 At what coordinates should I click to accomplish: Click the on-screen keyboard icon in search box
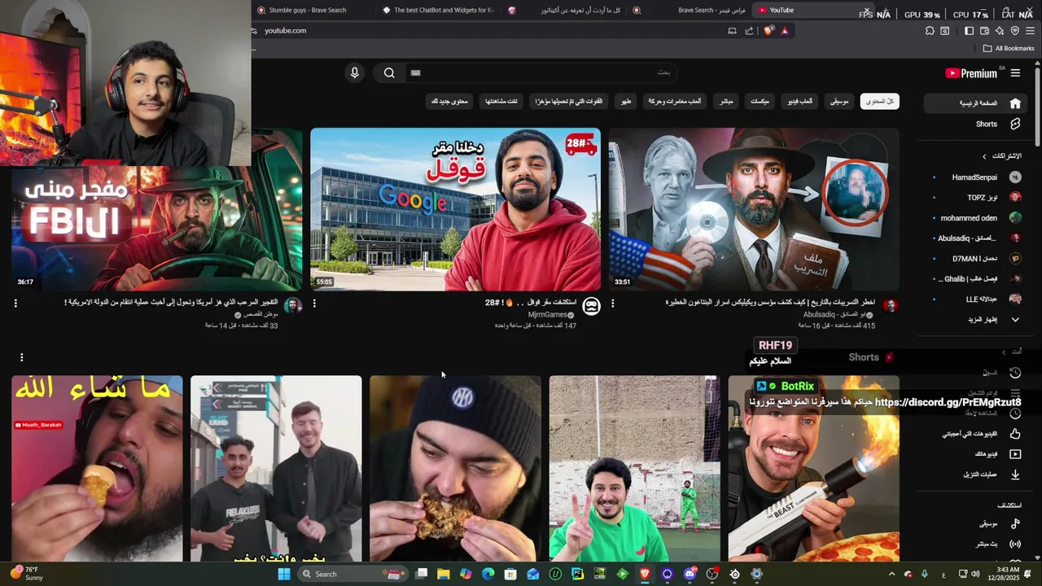pyautogui.click(x=415, y=72)
